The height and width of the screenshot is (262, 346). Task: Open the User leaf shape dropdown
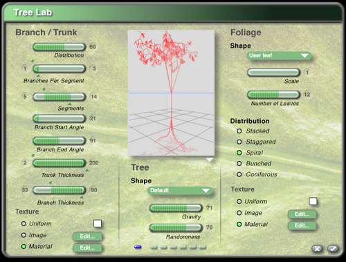point(279,55)
